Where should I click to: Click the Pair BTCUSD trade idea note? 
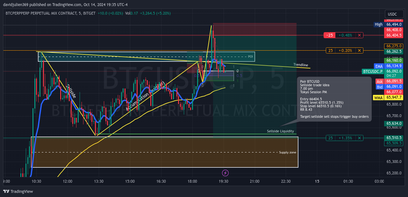334,99
